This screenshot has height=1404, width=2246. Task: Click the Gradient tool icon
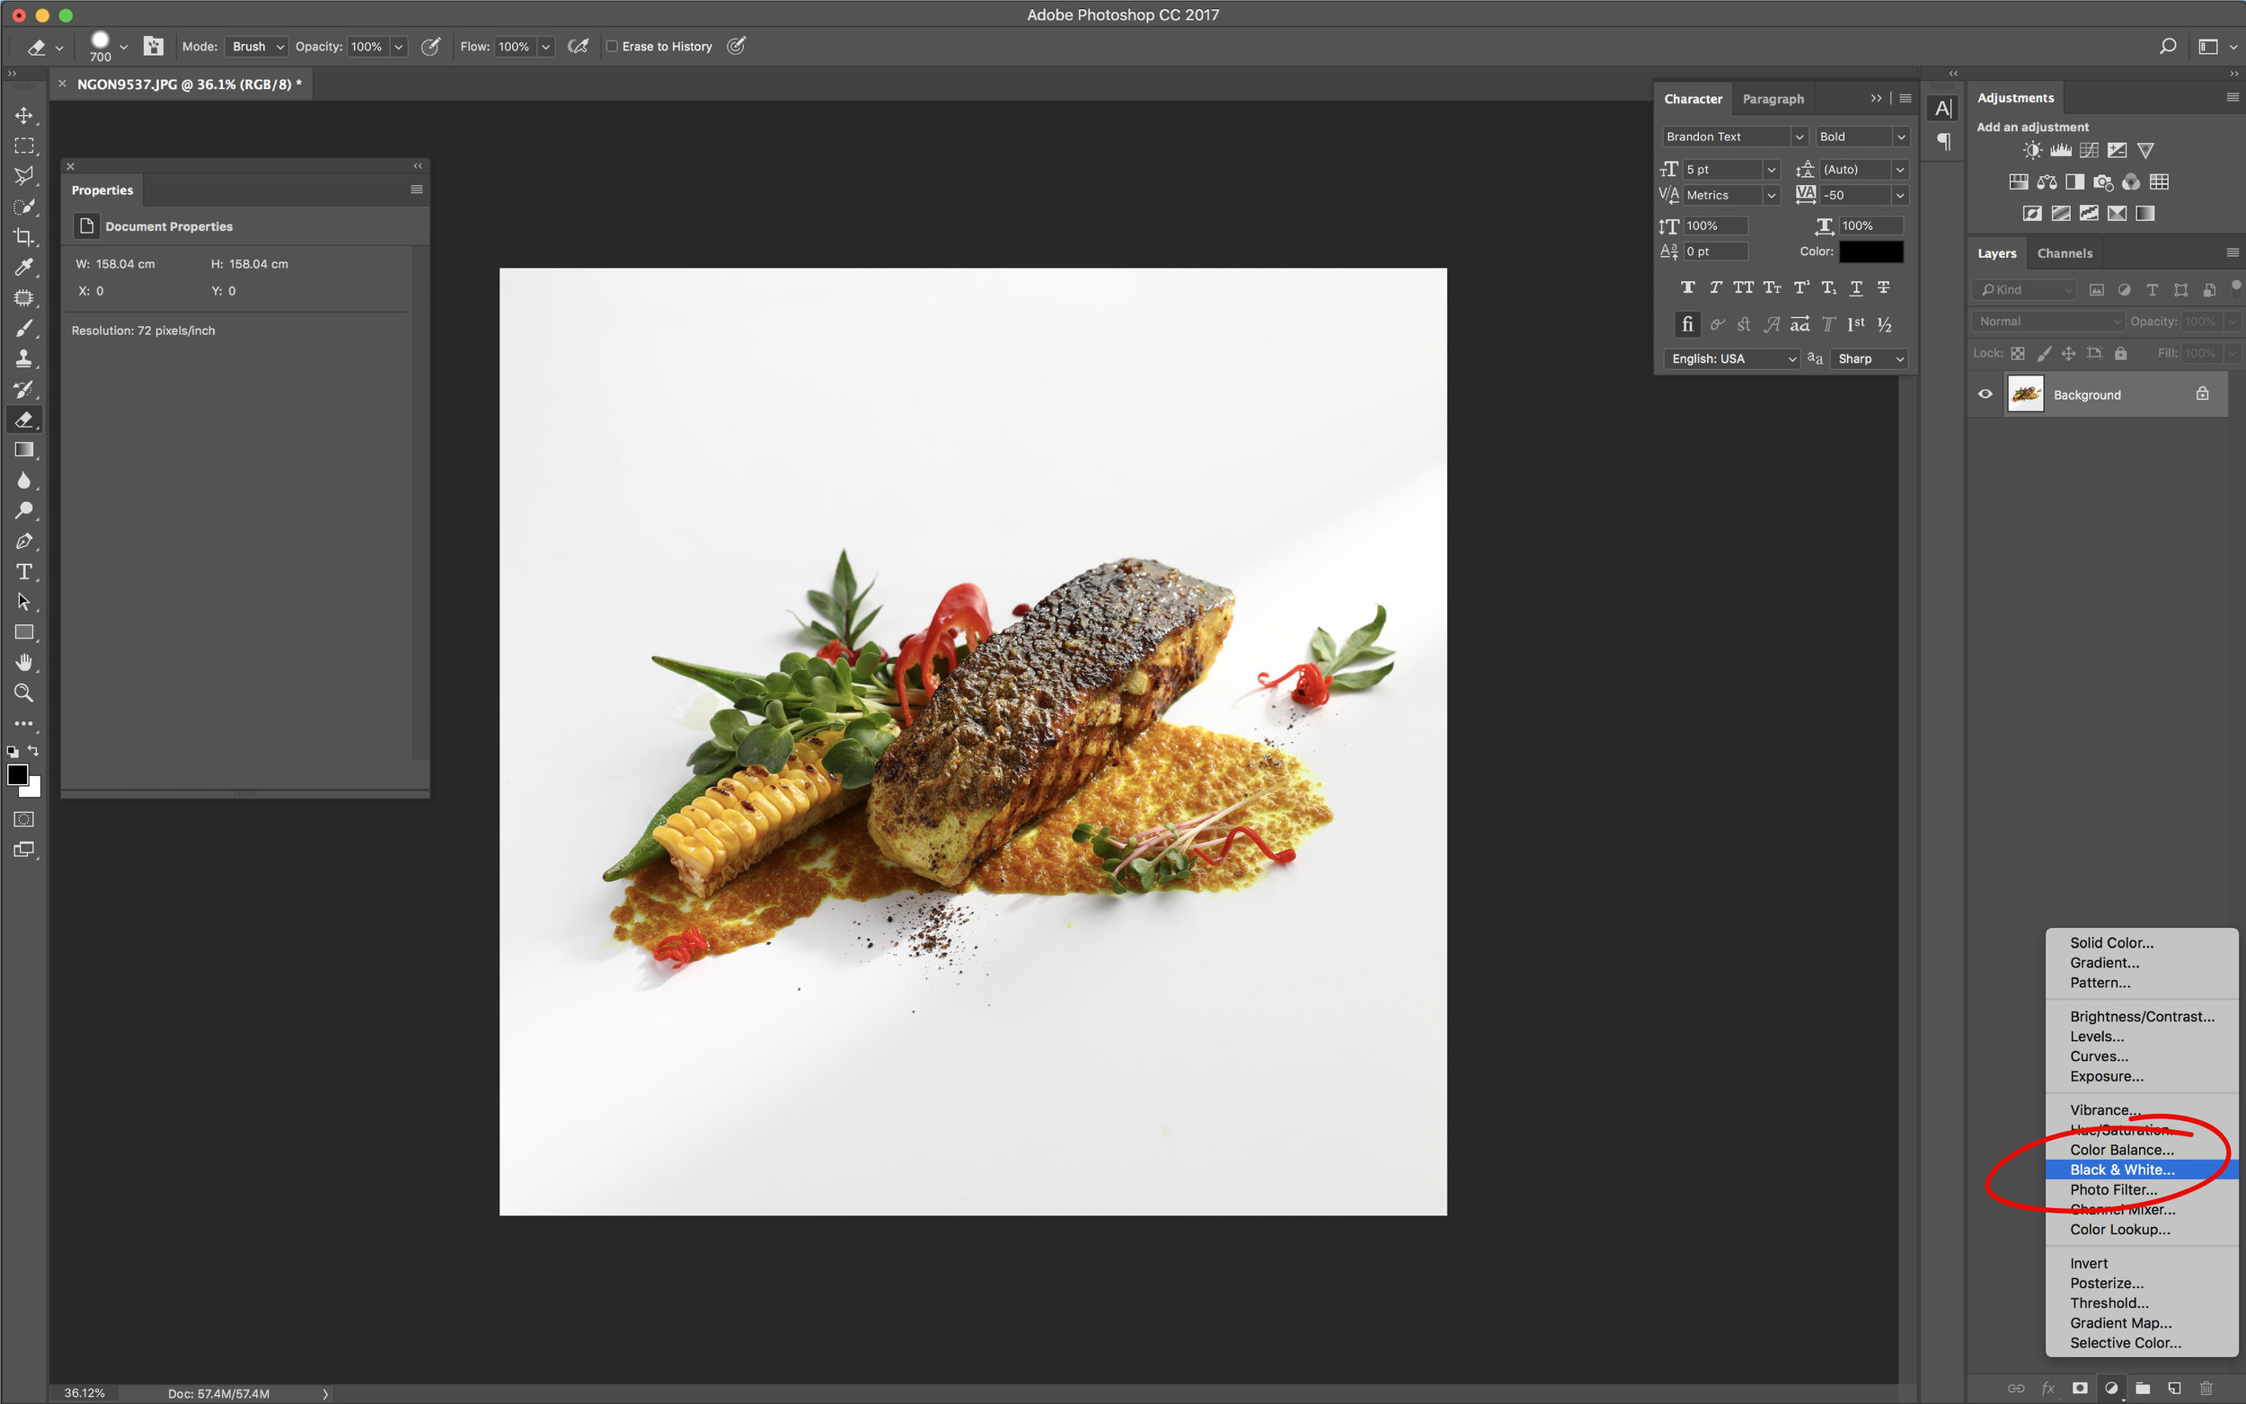point(24,449)
